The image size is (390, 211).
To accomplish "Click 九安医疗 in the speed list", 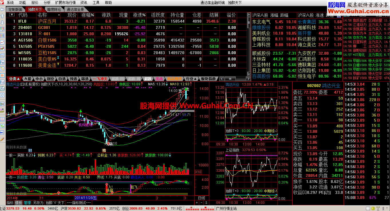I will [x=307, y=53].
